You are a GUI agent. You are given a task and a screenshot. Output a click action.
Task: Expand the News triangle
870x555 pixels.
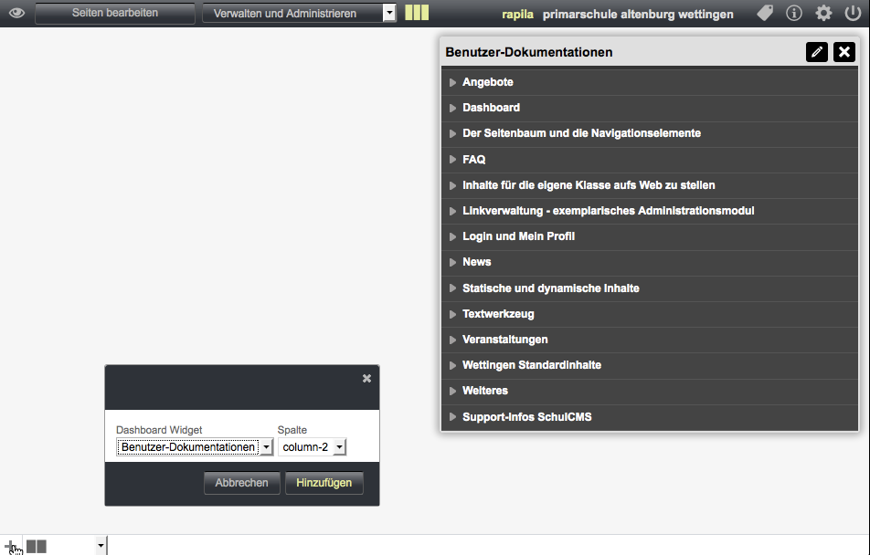point(452,262)
